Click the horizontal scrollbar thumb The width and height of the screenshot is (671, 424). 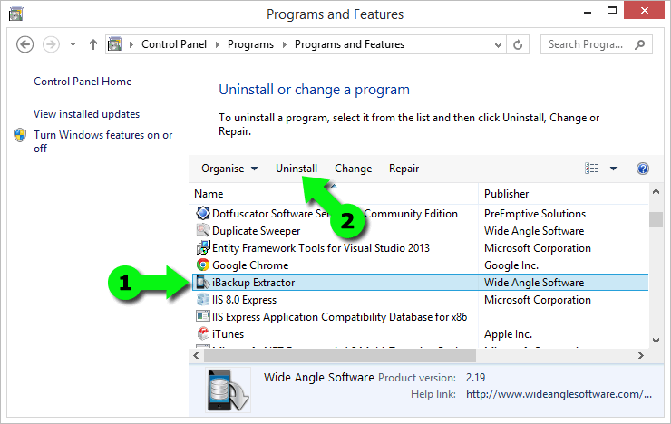pyautogui.click(x=340, y=356)
